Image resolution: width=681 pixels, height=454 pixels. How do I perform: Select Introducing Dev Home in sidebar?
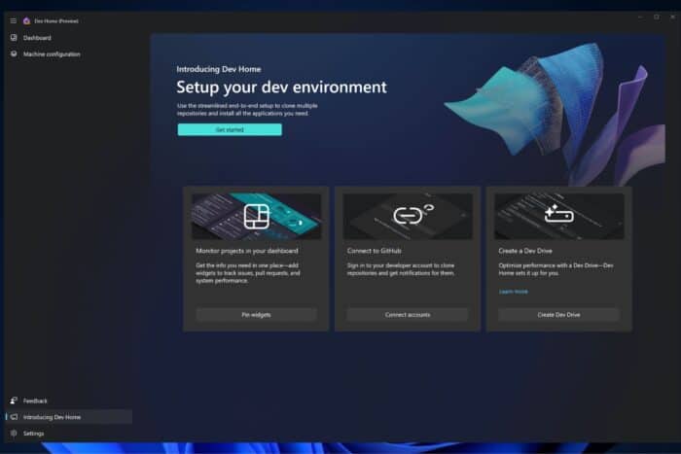(x=69, y=417)
